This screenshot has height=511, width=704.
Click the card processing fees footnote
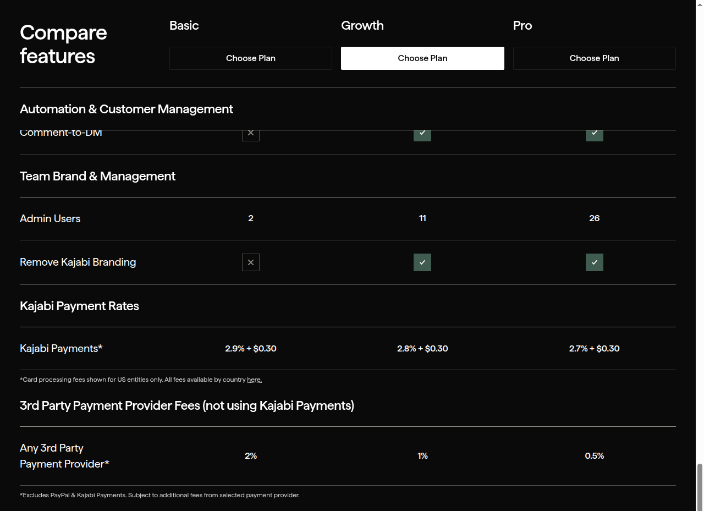pyautogui.click(x=141, y=380)
